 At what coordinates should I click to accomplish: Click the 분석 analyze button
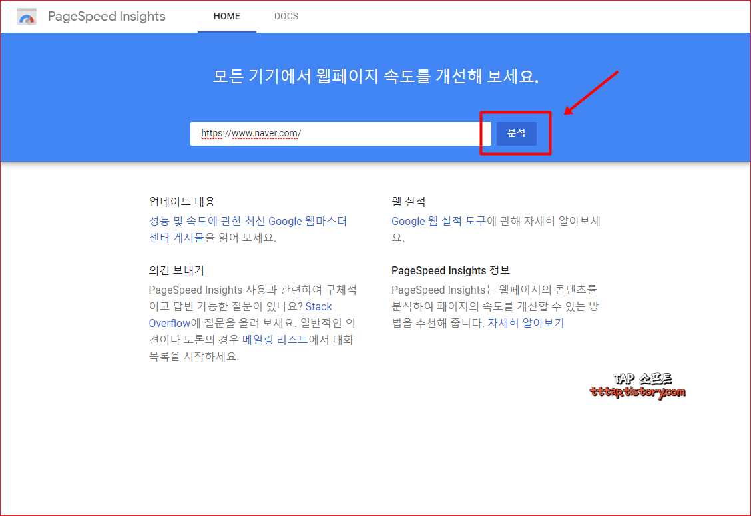point(517,134)
